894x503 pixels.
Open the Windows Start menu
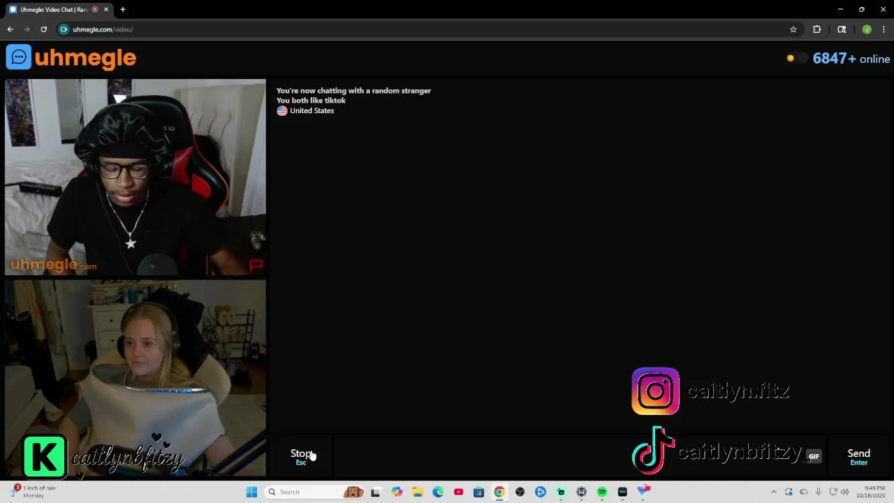251,492
